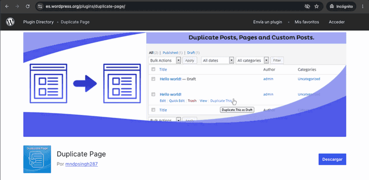Click the Filter button in the banner
This screenshot has height=180, width=369.
[x=277, y=61]
